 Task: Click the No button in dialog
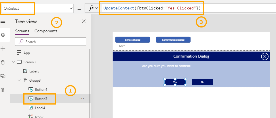pyautogui.click(x=202, y=82)
